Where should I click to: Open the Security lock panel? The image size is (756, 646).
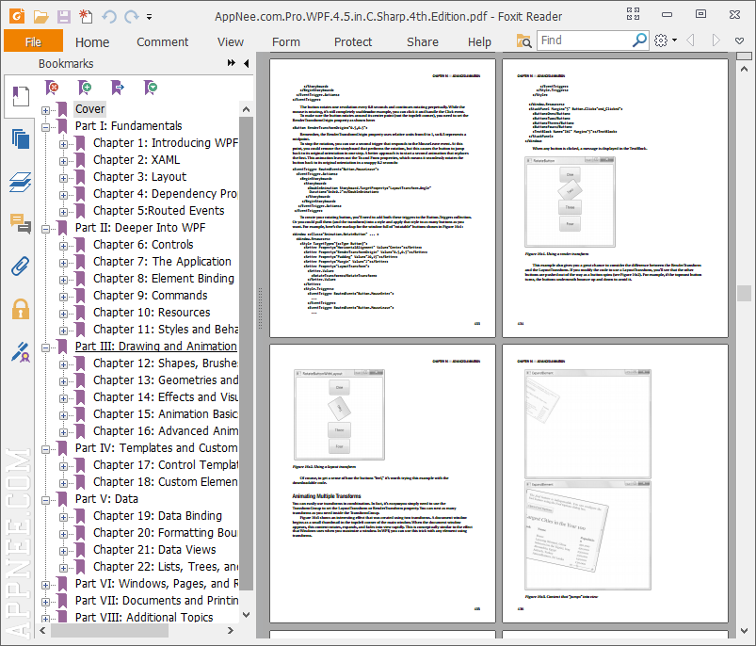pos(21,309)
